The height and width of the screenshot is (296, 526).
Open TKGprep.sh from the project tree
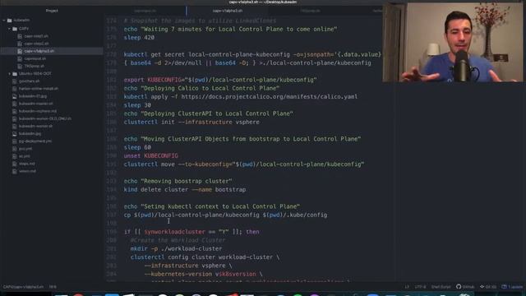tap(35, 66)
